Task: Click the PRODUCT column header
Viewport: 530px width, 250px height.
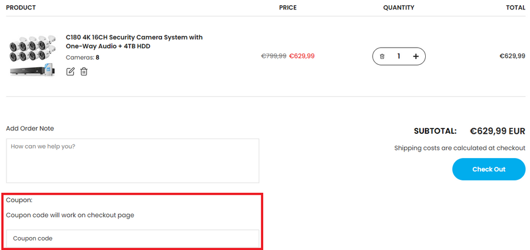Action: click(21, 8)
